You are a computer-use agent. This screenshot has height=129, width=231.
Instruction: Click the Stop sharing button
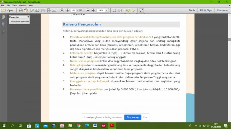coord(133,117)
